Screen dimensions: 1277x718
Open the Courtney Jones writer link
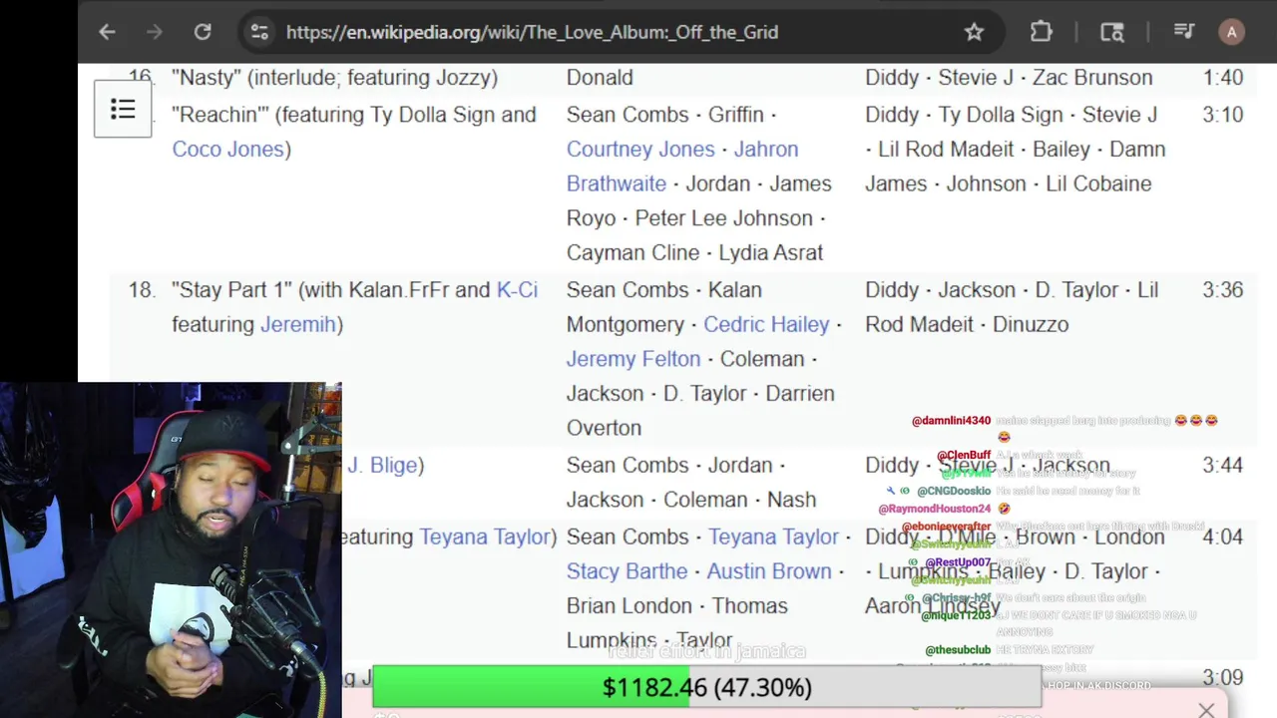click(x=640, y=149)
